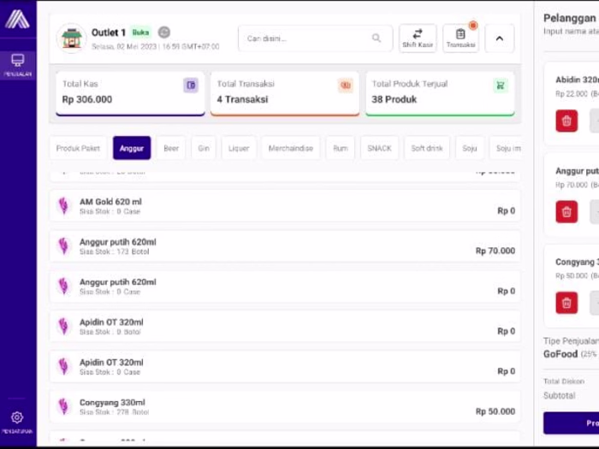Image resolution: width=599 pixels, height=449 pixels.
Task: Open the Penjualan sidebar icon
Action: 18,65
